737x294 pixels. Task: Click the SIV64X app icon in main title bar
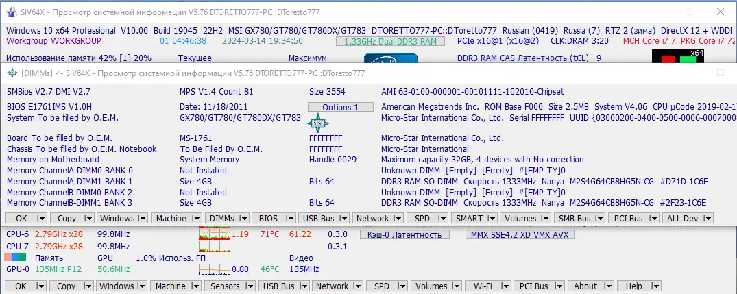pos(11,11)
